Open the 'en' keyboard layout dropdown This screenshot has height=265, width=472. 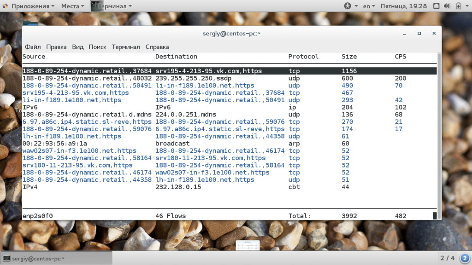click(369, 6)
